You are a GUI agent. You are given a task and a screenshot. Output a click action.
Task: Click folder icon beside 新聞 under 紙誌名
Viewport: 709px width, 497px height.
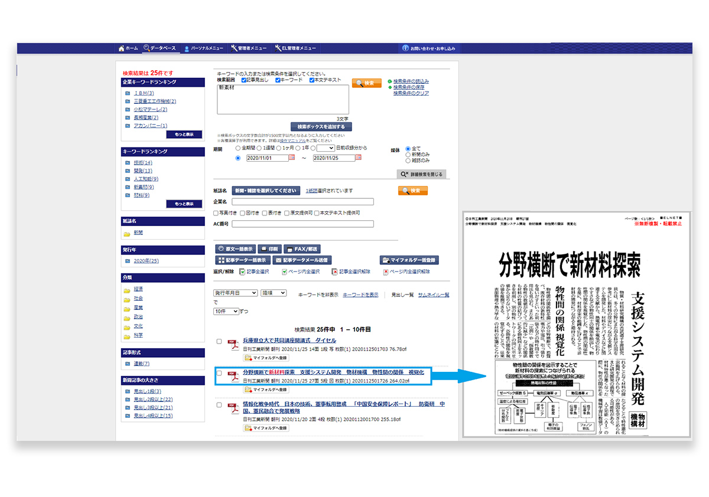pos(127,233)
